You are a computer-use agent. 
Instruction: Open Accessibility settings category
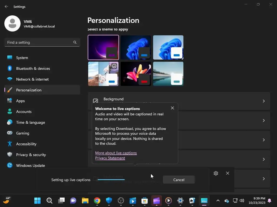click(x=42, y=144)
